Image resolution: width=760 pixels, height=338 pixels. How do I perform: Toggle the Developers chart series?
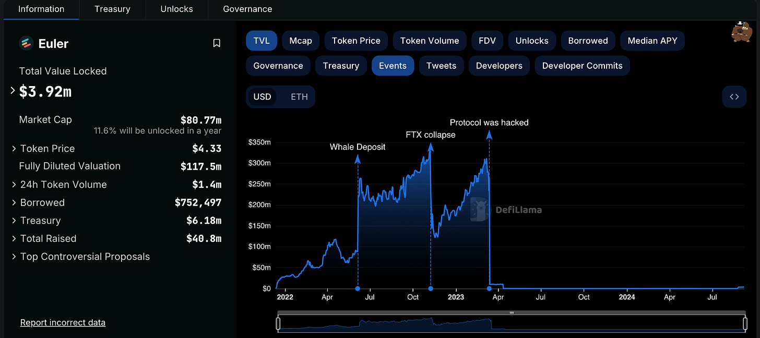pyautogui.click(x=499, y=66)
